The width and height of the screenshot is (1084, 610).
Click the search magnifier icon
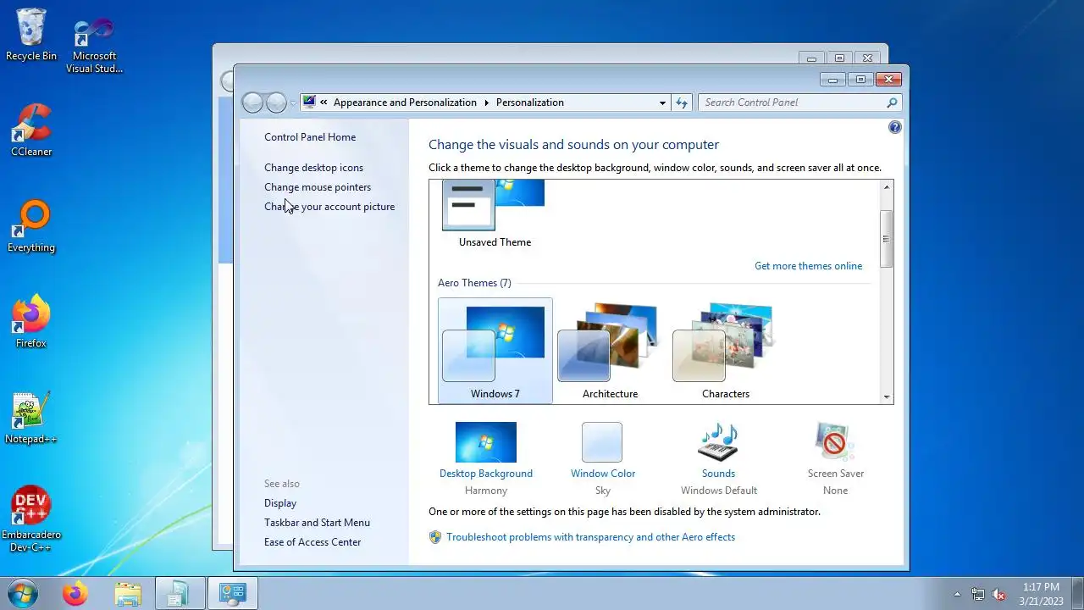pyautogui.click(x=892, y=103)
